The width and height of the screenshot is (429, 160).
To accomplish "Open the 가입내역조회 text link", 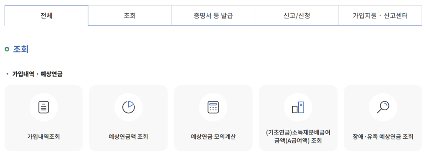I will 44,137.
